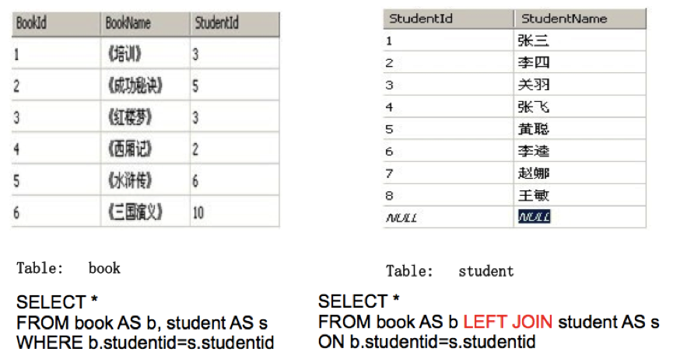Select the student name 关羽 cell
Screen dimensions: 673x359
pos(534,84)
